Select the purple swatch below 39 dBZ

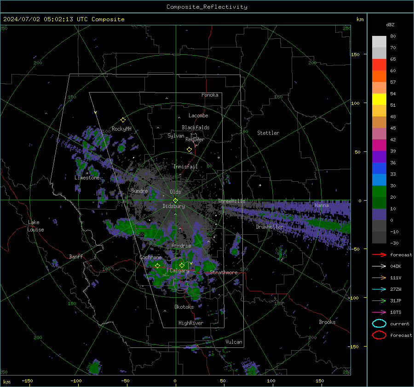click(x=379, y=156)
